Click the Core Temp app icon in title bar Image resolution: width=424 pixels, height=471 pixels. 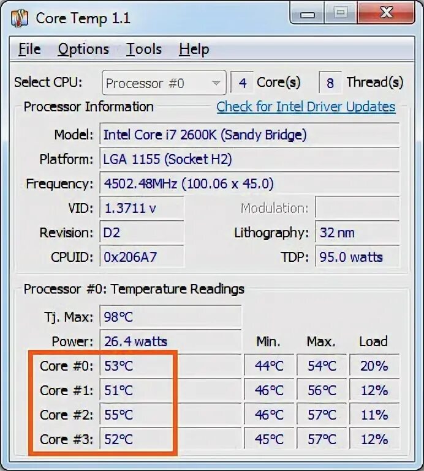20,18
